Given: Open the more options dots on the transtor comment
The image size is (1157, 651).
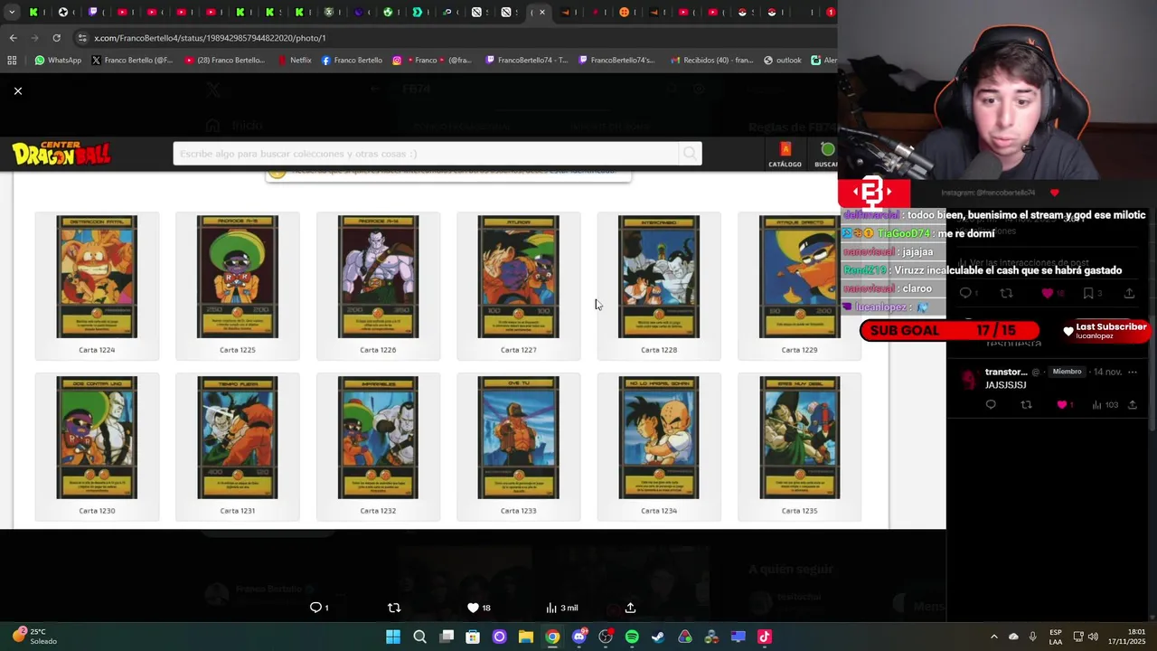Looking at the screenshot, I should 1132,372.
